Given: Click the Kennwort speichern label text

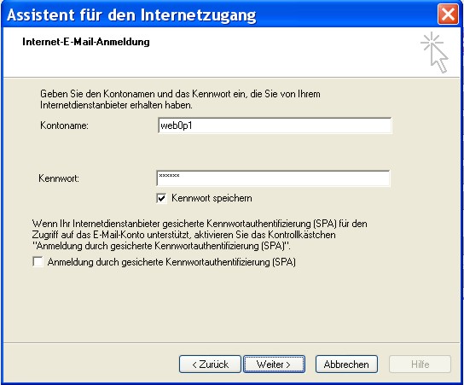Looking at the screenshot, I should pos(212,198).
